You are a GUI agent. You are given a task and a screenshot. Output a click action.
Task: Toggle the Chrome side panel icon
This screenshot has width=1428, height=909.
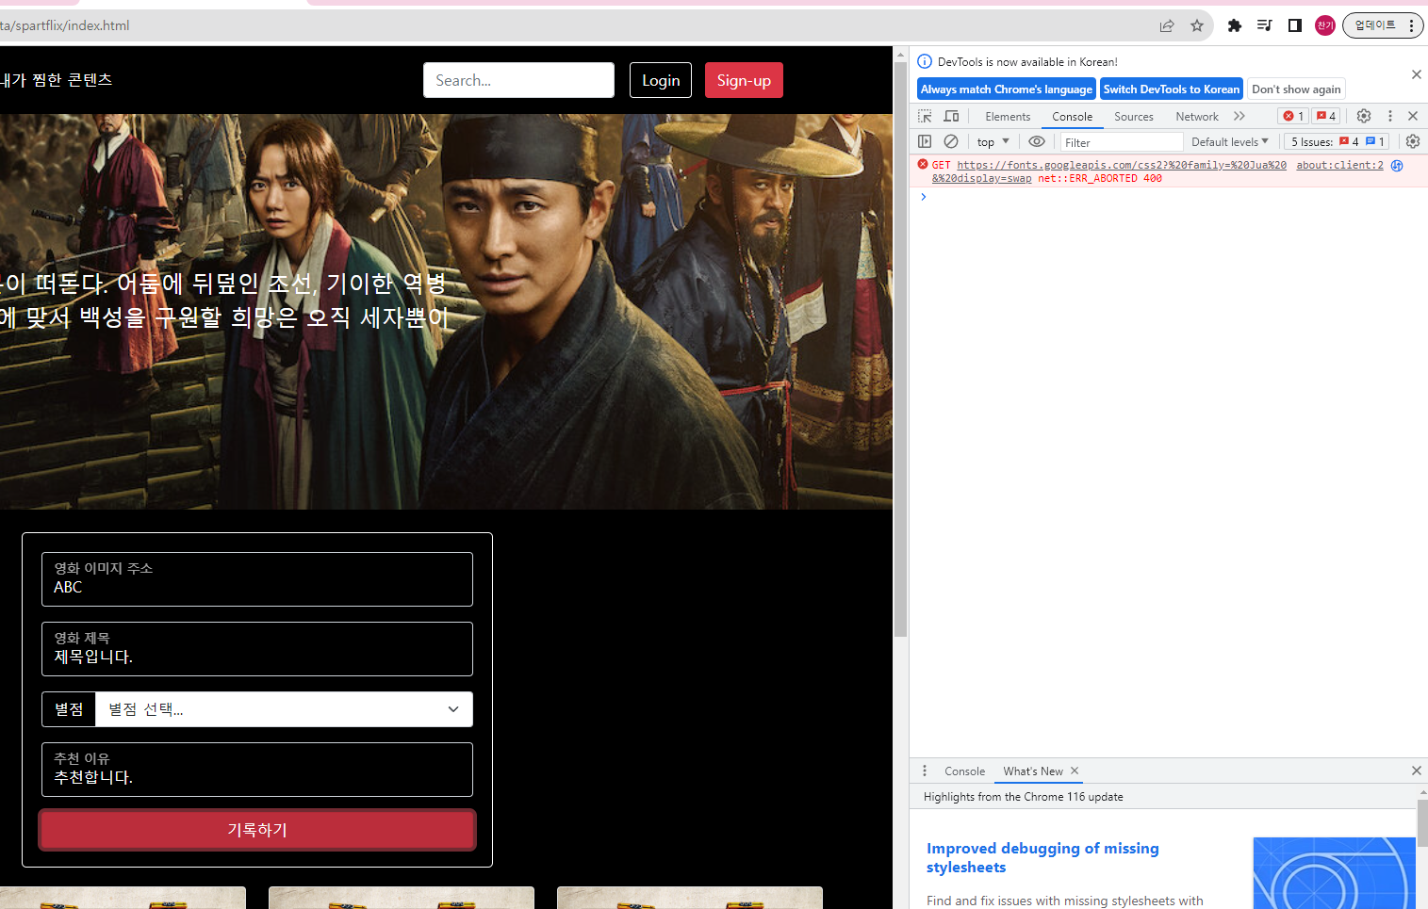point(1295,25)
